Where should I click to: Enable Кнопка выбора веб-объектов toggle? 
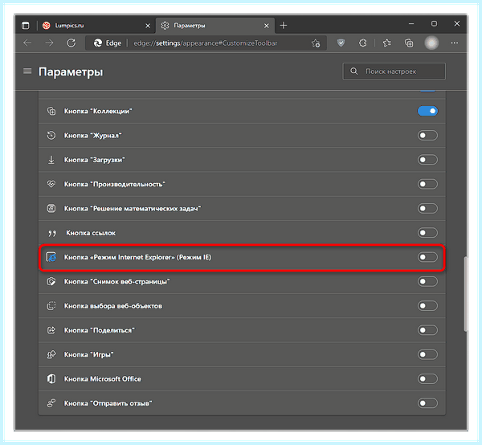click(427, 306)
